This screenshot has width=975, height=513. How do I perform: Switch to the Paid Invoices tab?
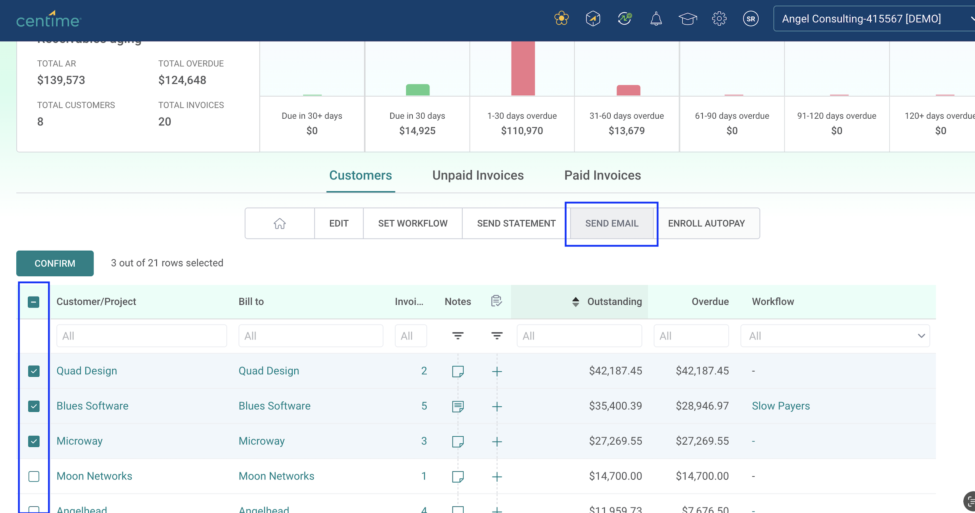[x=602, y=176]
